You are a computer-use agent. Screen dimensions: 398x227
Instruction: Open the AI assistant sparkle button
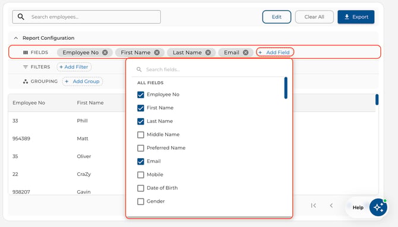(378, 207)
